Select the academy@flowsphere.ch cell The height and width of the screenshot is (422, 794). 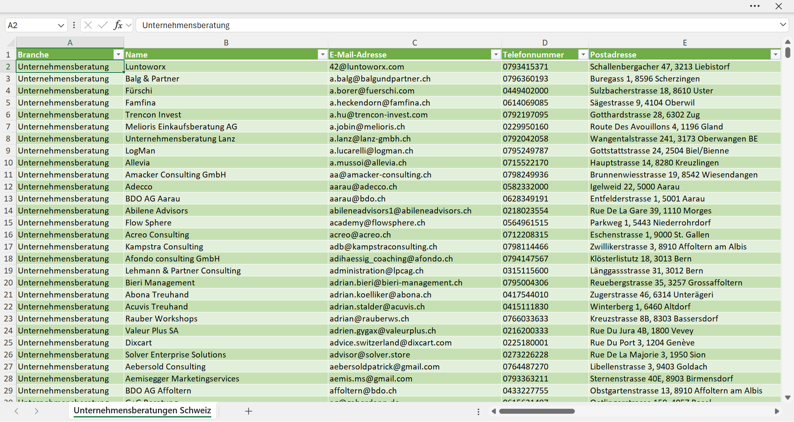click(x=415, y=223)
